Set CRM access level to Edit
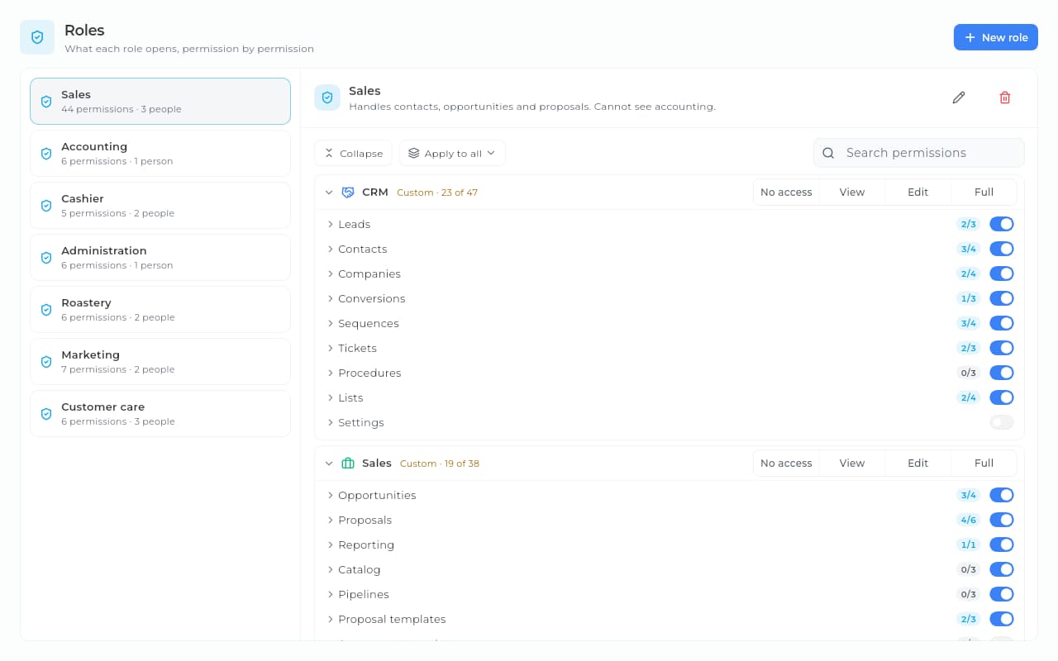 tap(918, 193)
